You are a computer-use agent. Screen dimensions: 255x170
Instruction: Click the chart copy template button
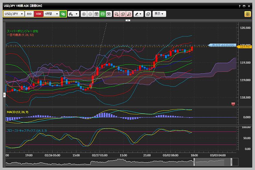[x=148, y=14]
